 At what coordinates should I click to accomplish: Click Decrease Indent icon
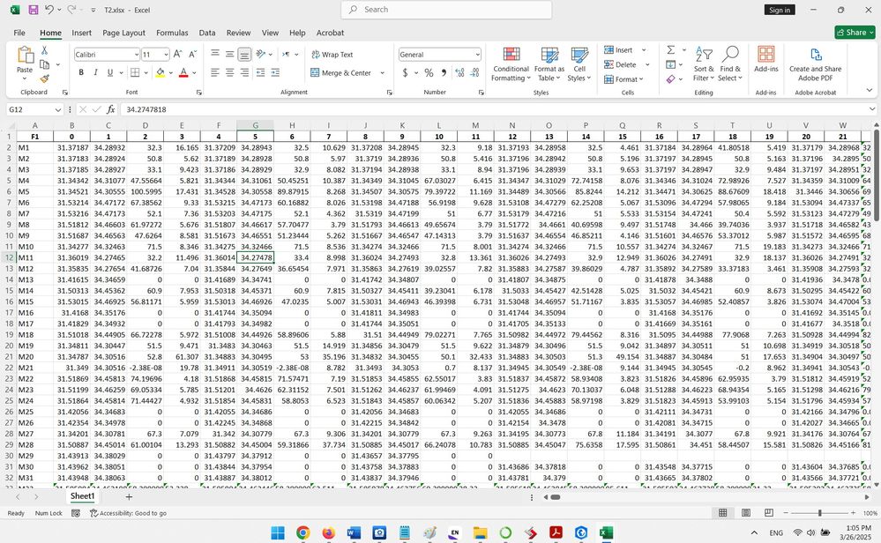[260, 73]
